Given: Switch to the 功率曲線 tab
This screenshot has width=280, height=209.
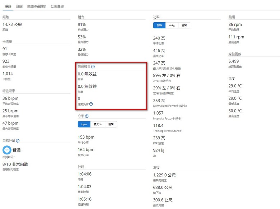Looking at the screenshot, I should (x=57, y=6).
